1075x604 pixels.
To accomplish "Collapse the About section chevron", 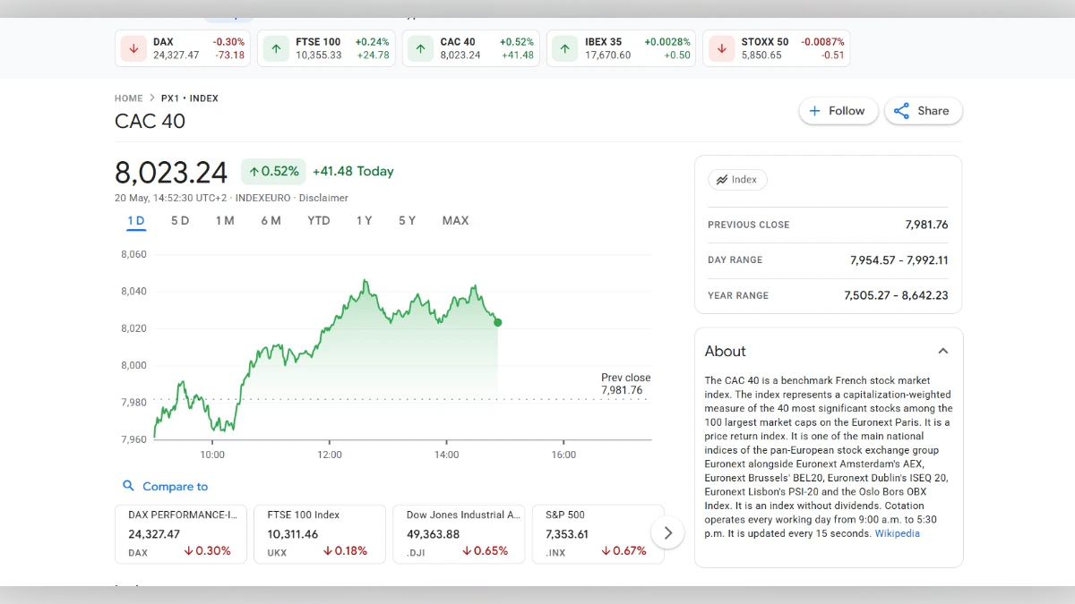I will 942,351.
